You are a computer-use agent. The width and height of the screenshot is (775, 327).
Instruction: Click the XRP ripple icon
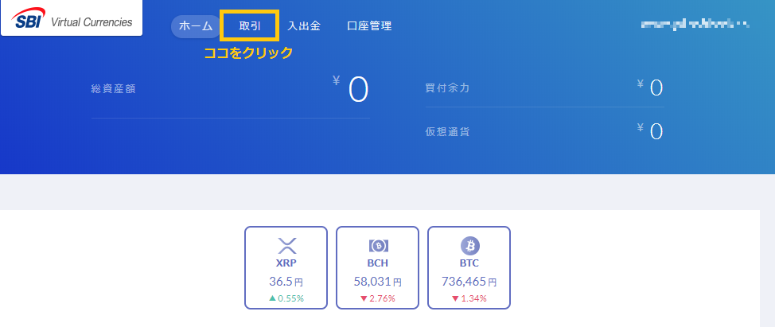click(286, 246)
